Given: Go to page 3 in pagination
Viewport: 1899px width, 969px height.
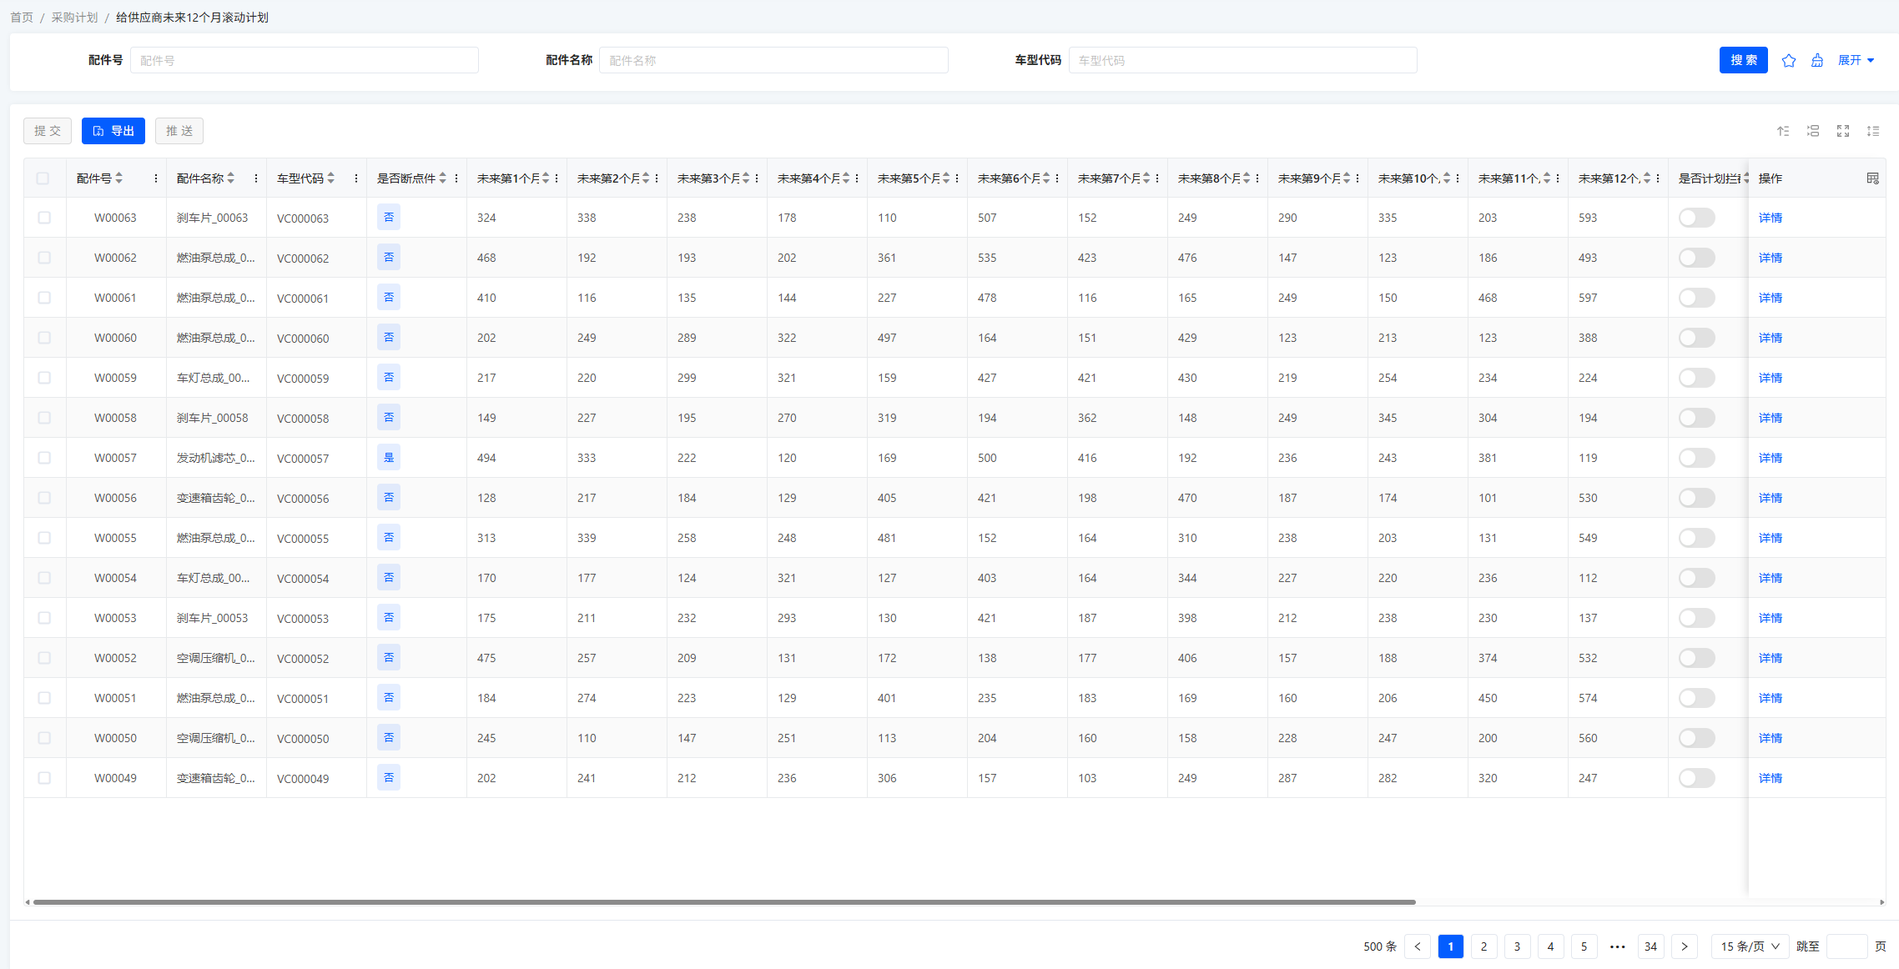Looking at the screenshot, I should (1517, 946).
